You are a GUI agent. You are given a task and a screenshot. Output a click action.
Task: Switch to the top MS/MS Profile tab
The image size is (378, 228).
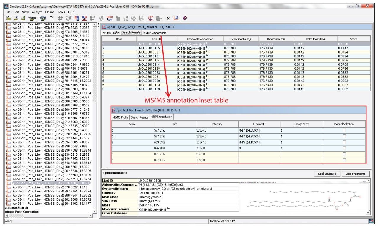[111, 33]
